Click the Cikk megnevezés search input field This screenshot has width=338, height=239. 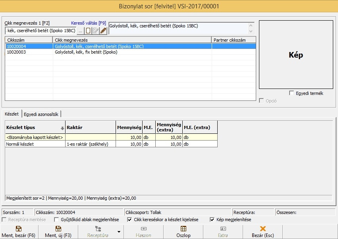(x=41, y=31)
